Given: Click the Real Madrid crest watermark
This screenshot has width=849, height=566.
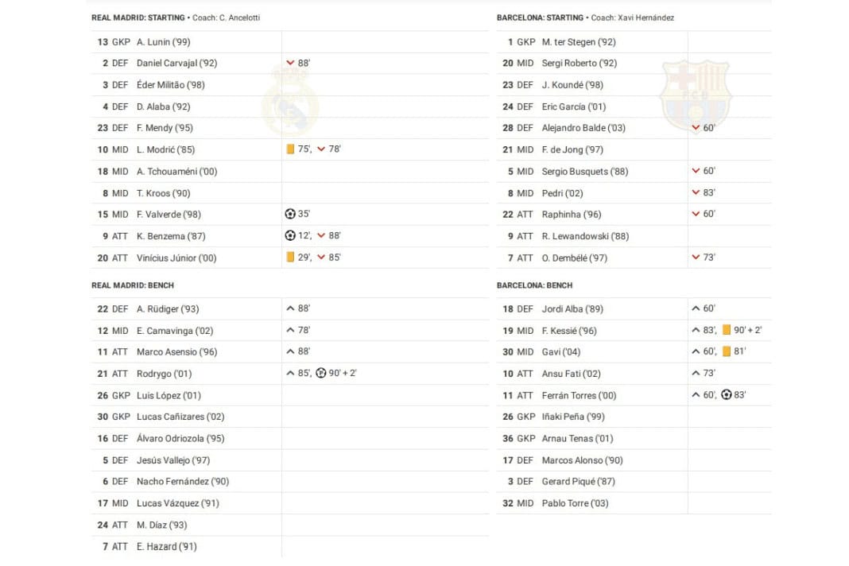Looking at the screenshot, I should point(290,99).
